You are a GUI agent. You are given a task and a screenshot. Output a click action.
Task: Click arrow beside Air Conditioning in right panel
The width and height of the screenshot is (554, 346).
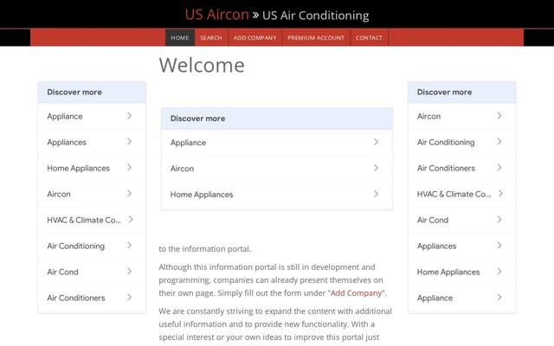(x=499, y=142)
